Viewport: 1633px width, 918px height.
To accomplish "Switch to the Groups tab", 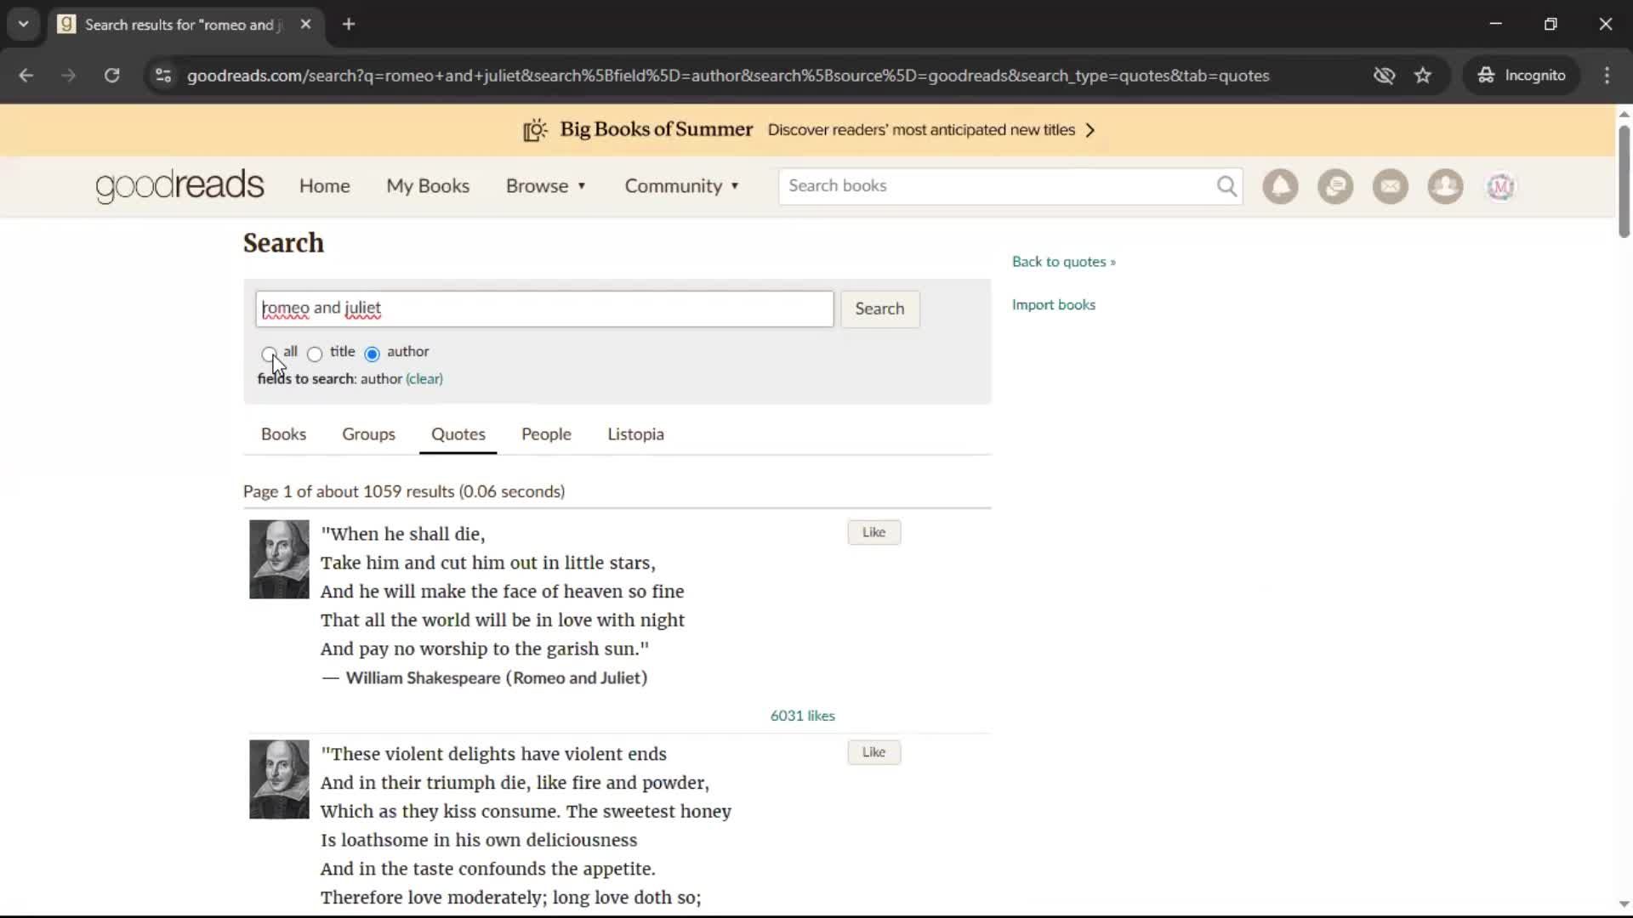I will tap(368, 434).
